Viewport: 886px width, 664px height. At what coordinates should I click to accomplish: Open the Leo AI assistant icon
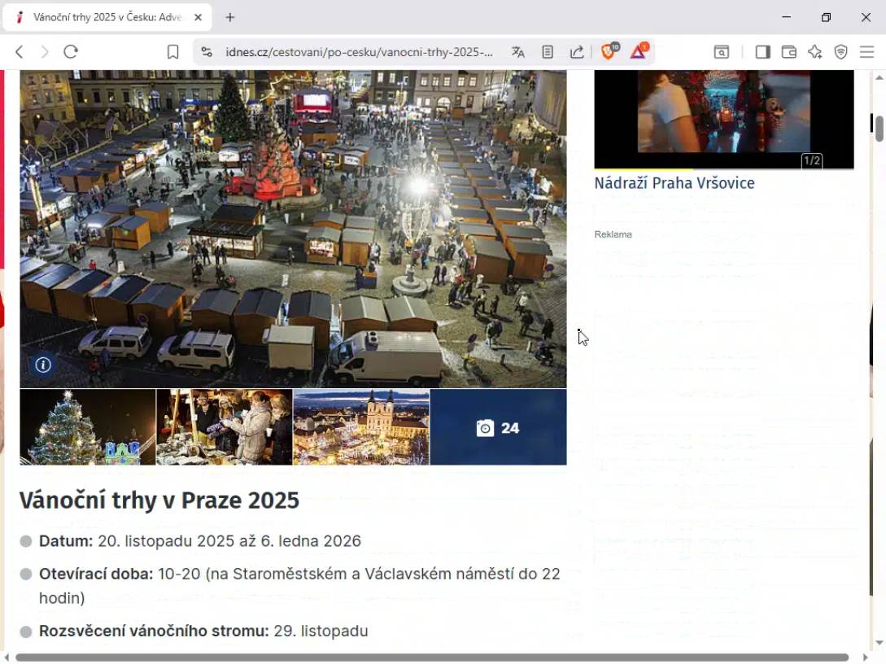pyautogui.click(x=814, y=52)
